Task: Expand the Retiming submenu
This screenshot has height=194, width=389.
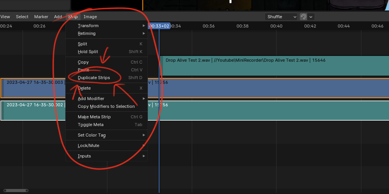Action: tap(107, 33)
